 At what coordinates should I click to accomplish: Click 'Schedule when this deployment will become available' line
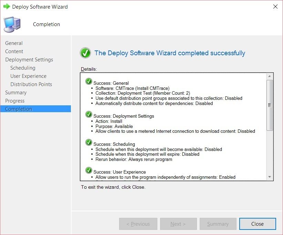tap(159, 149)
